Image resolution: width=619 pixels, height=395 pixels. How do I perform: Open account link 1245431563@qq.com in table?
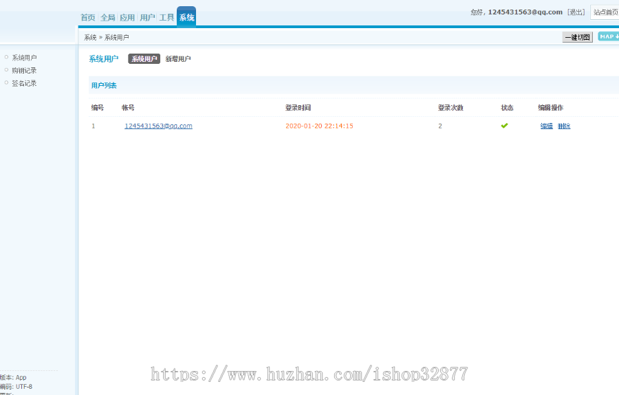(158, 126)
